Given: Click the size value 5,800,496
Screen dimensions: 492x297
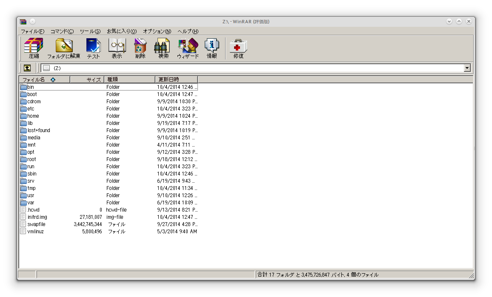Looking at the screenshot, I should (92, 231).
